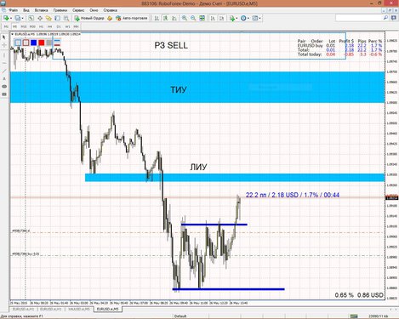Select the crosshair tool in left sidebar
The width and height of the screenshot is (399, 319).
[4, 45]
